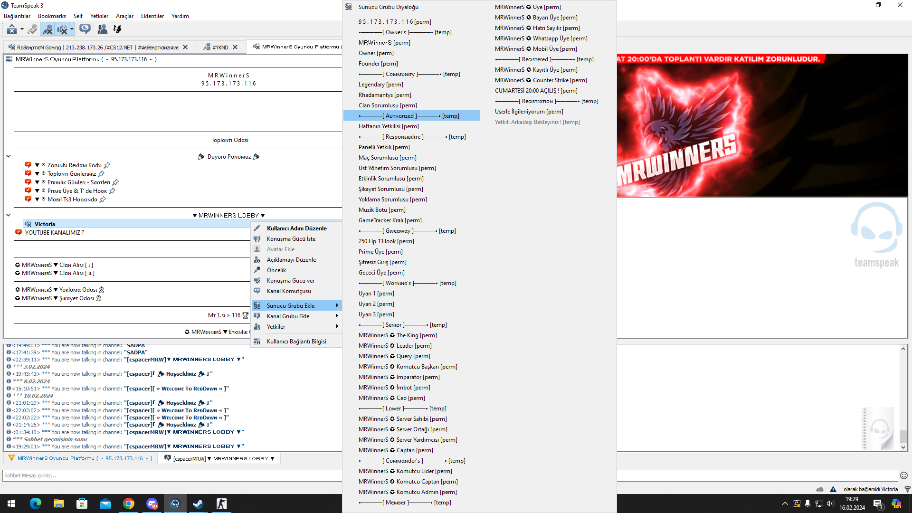Select user Victoria in the channel tree
Screen dimensions: 912x513
(x=45, y=224)
